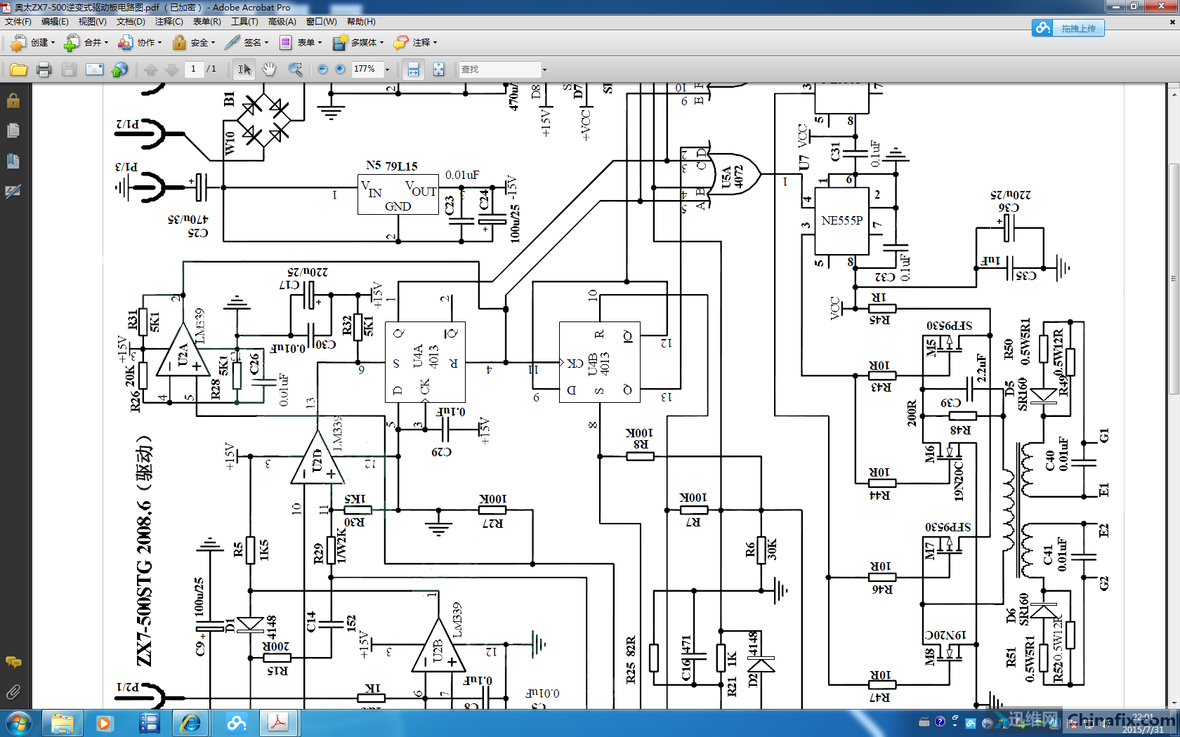The width and height of the screenshot is (1180, 737).
Task: Open the Tools (工具) menu
Action: [x=244, y=22]
